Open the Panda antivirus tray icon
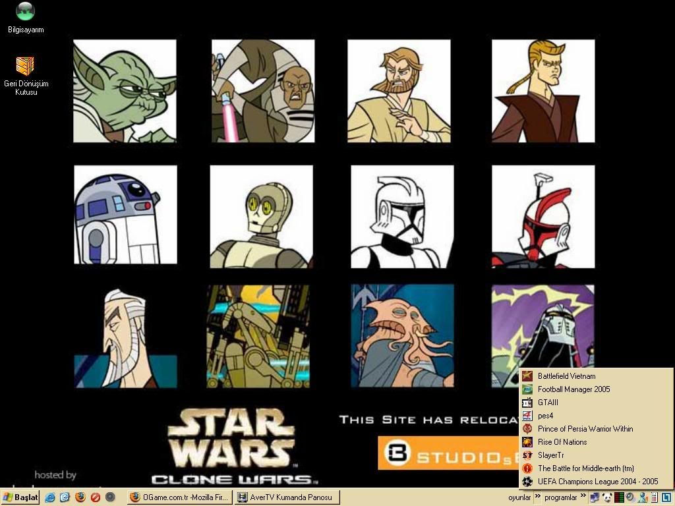 coord(607,497)
